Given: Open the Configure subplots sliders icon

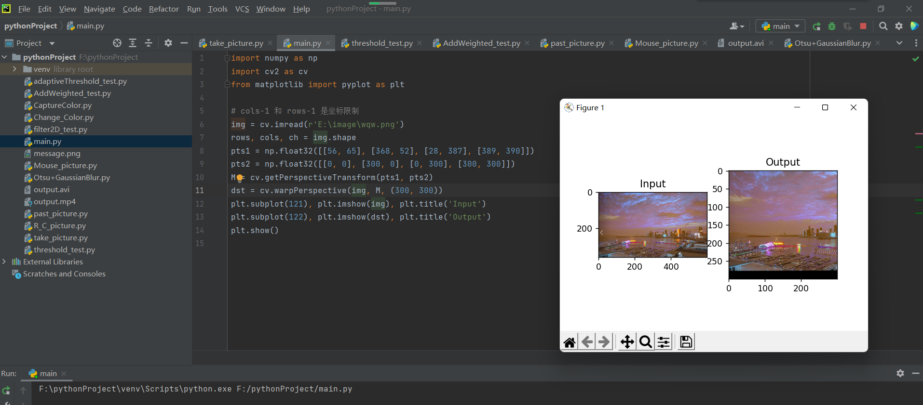Looking at the screenshot, I should (x=664, y=342).
